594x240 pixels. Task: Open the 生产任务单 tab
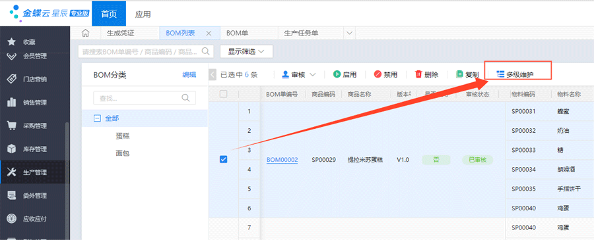301,34
